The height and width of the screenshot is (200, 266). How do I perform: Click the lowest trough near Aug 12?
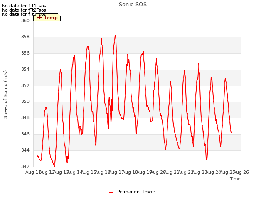(x=54, y=166)
